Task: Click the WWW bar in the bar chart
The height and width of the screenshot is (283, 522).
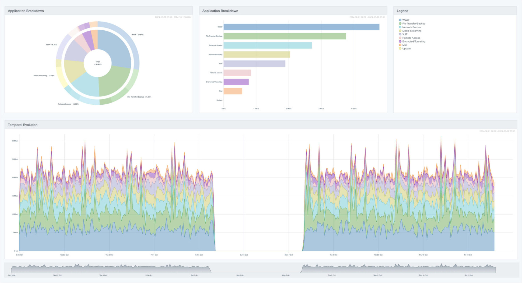Action: tap(301, 27)
